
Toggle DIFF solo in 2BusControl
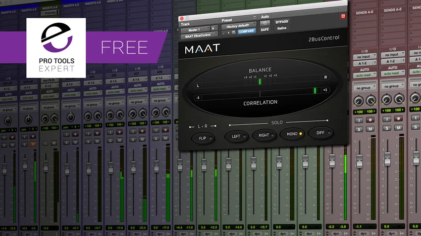(321, 133)
